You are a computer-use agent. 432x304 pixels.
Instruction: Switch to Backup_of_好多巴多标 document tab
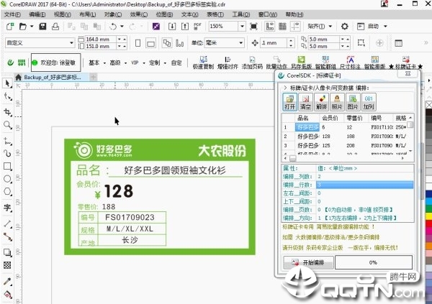pos(52,78)
